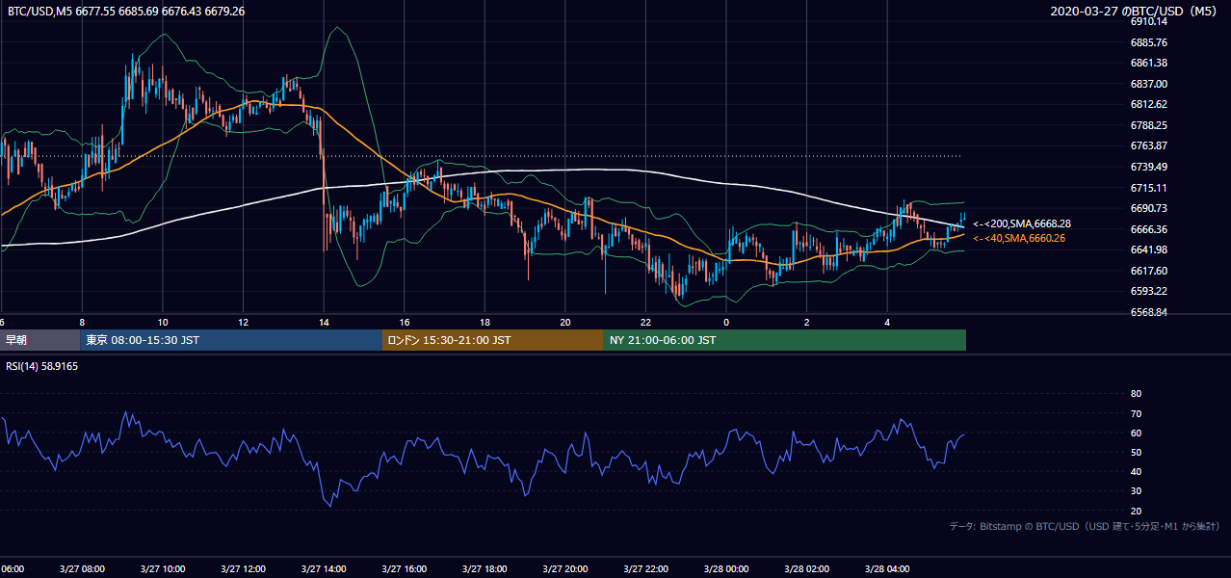Click the RSI(14) 58.9165 indicator label
The width and height of the screenshot is (1231, 578).
41,367
